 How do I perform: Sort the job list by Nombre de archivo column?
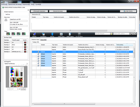(86, 45)
